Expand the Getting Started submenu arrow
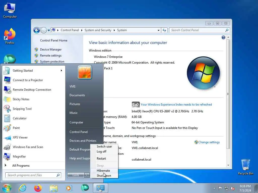258x193 pixels. click(61, 71)
